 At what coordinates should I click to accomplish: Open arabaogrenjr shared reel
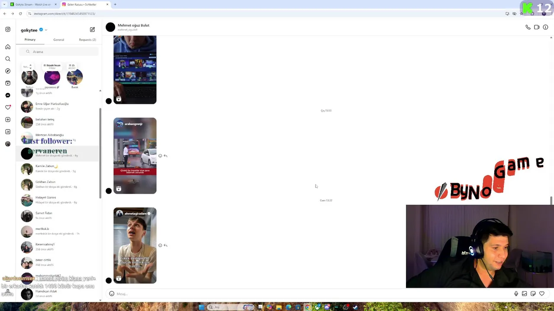(x=135, y=155)
